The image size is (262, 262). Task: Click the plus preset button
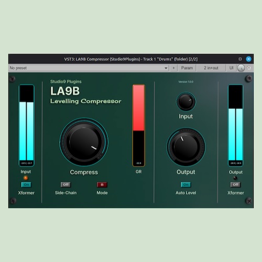click(173, 68)
